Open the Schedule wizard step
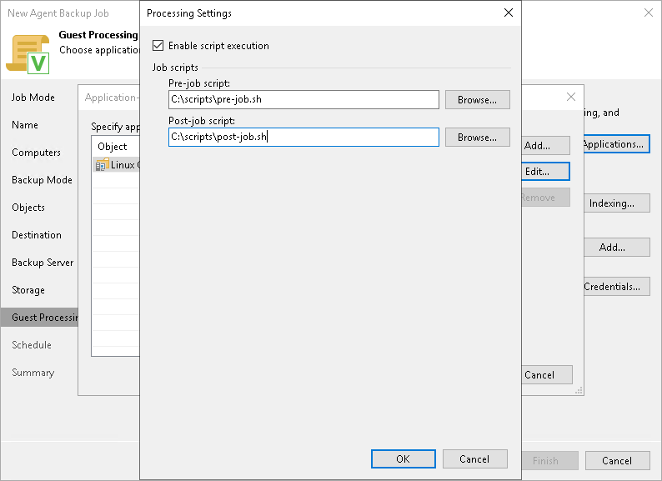Image resolution: width=662 pixels, height=481 pixels. pos(32,345)
